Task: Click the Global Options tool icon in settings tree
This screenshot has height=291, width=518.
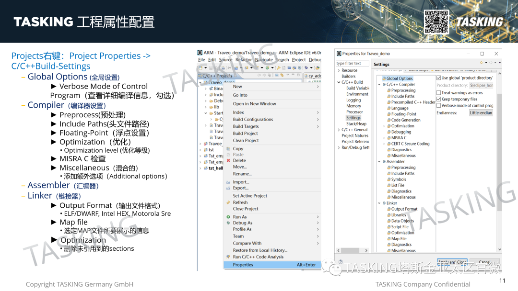Action: pos(384,78)
